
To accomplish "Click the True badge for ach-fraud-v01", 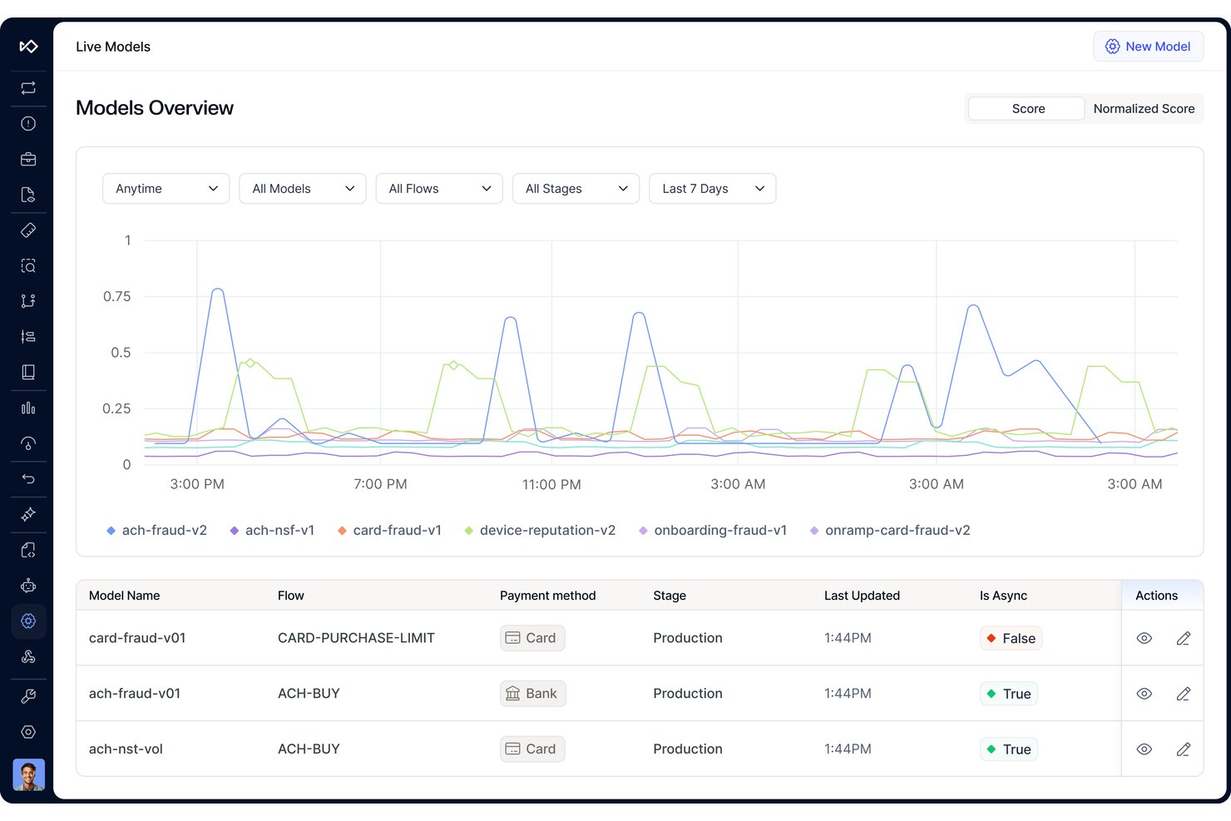I will point(1009,694).
